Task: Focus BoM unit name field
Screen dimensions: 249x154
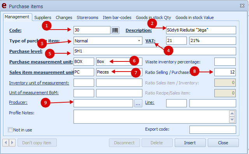Action: [x=119, y=93]
